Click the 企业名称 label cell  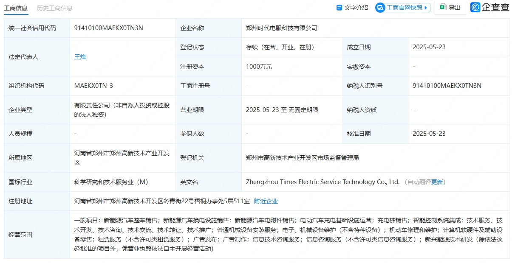tap(209, 28)
